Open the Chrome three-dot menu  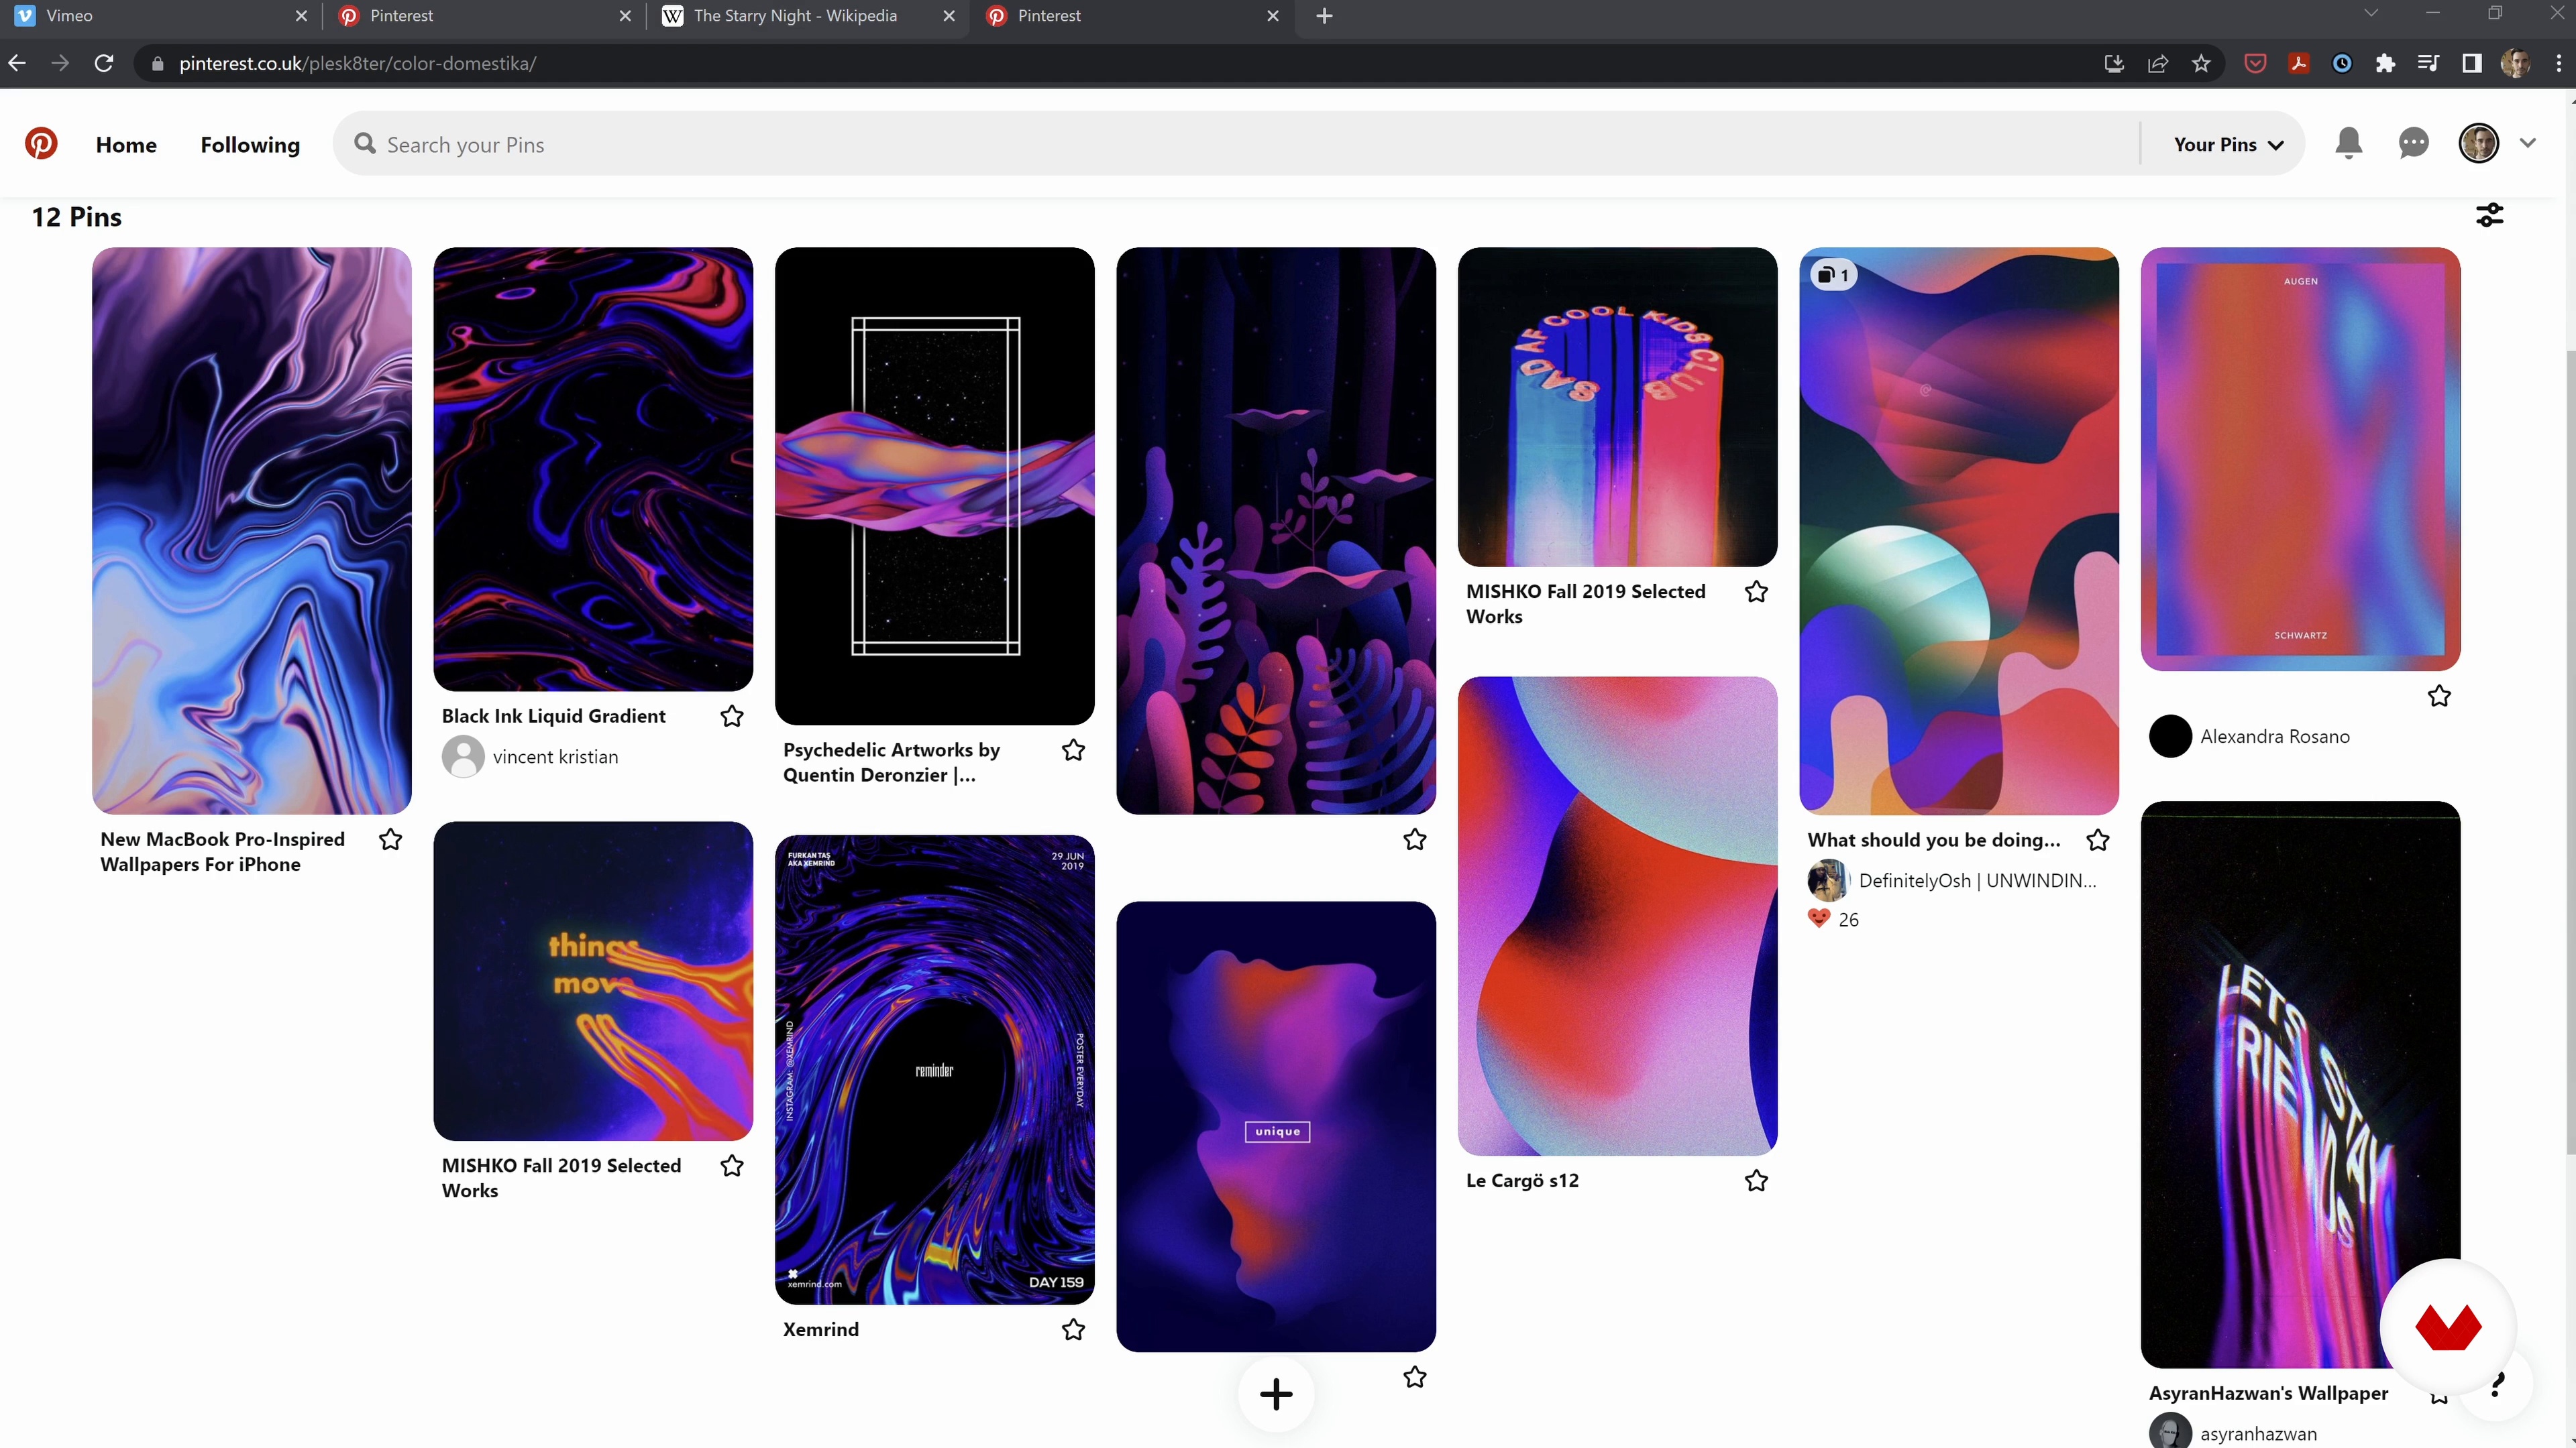tap(2559, 63)
